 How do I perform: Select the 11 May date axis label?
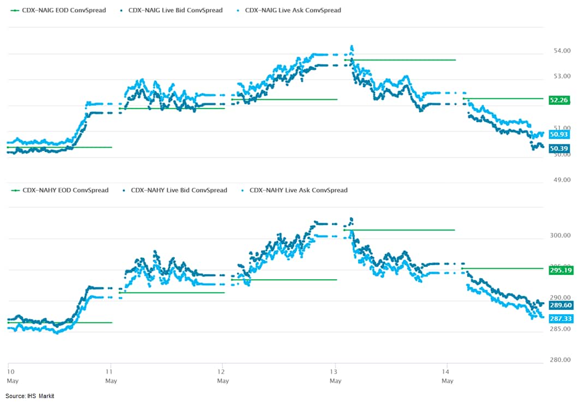111,376
